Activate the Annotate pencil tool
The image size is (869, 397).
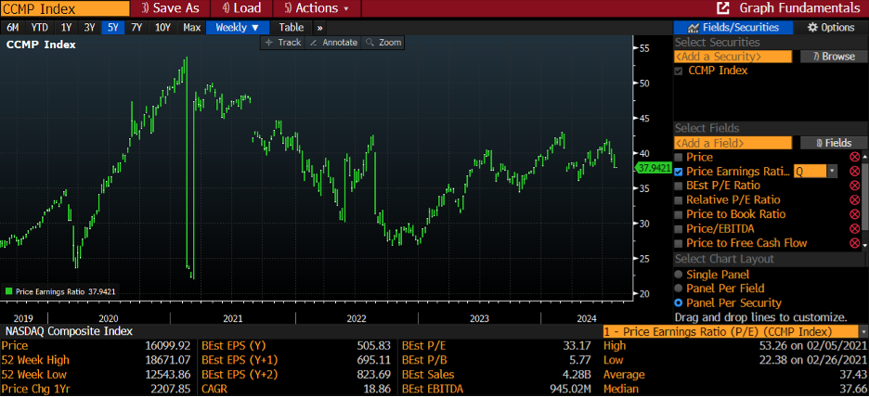(333, 43)
